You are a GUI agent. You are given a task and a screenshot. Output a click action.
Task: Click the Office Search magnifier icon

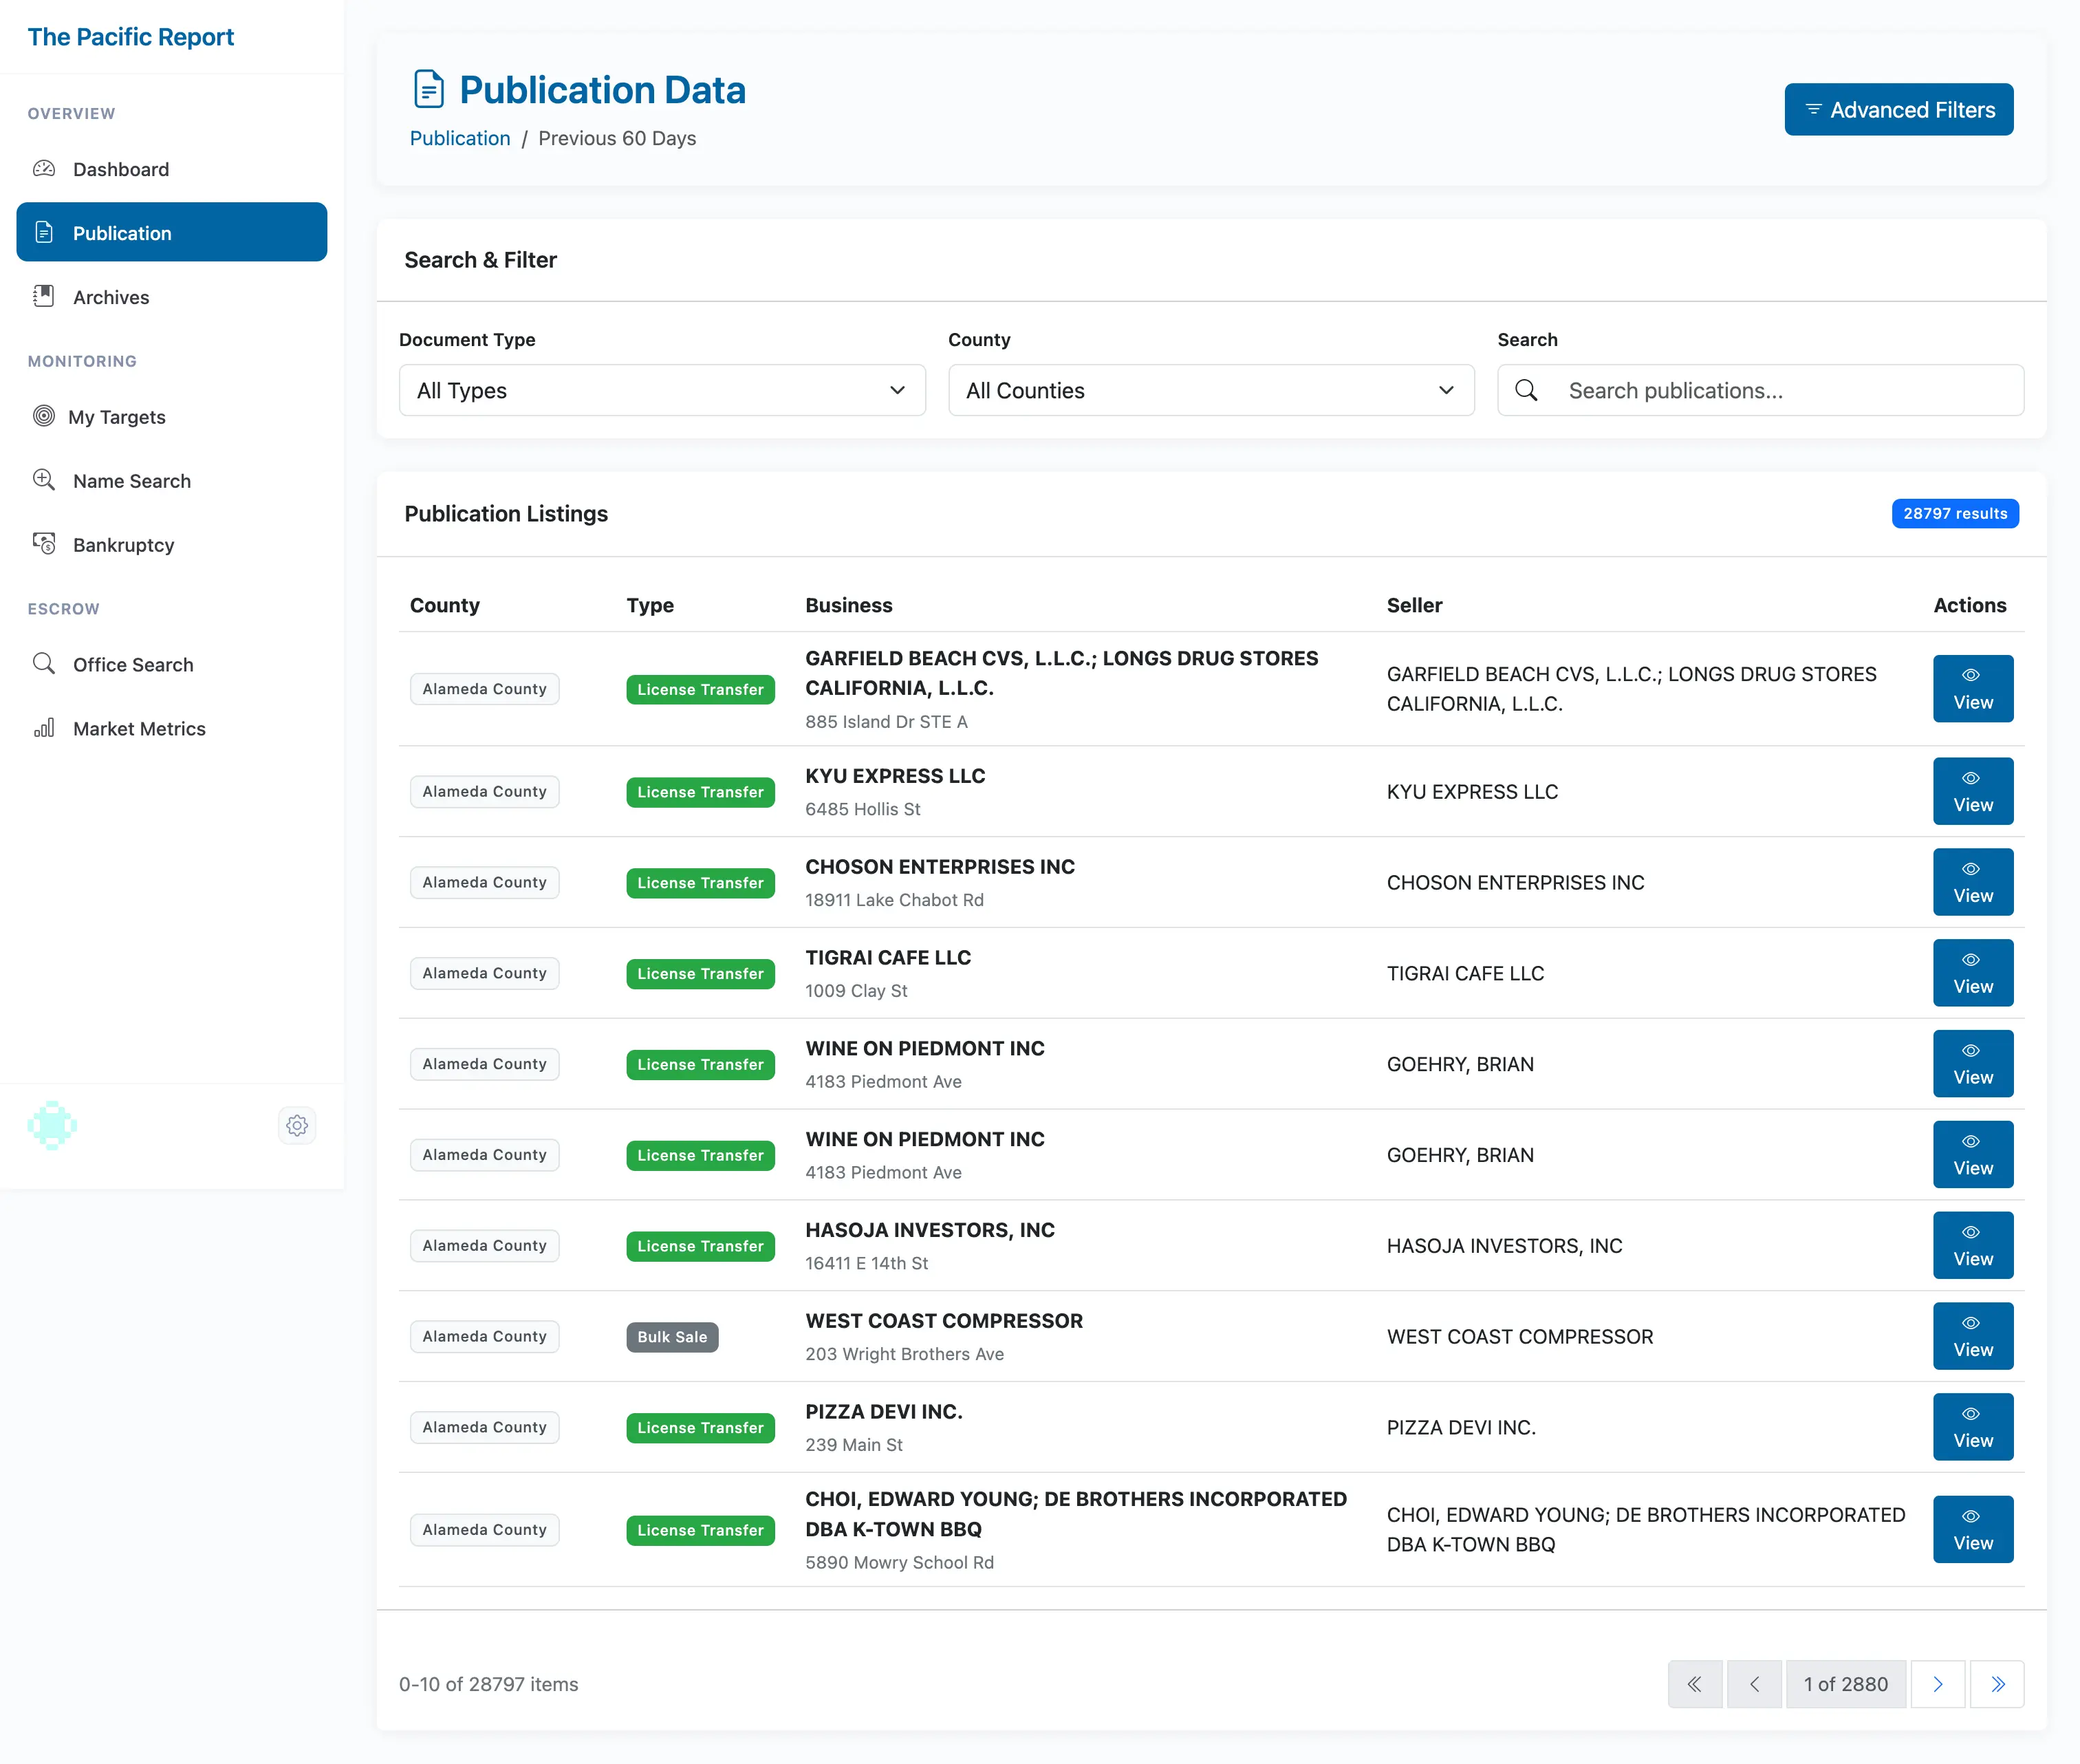(x=44, y=664)
